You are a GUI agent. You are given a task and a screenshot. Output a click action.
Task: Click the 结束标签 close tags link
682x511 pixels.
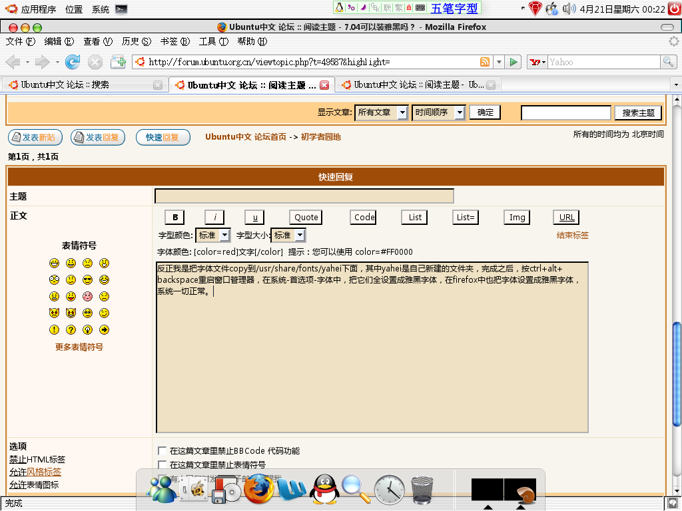(x=572, y=235)
